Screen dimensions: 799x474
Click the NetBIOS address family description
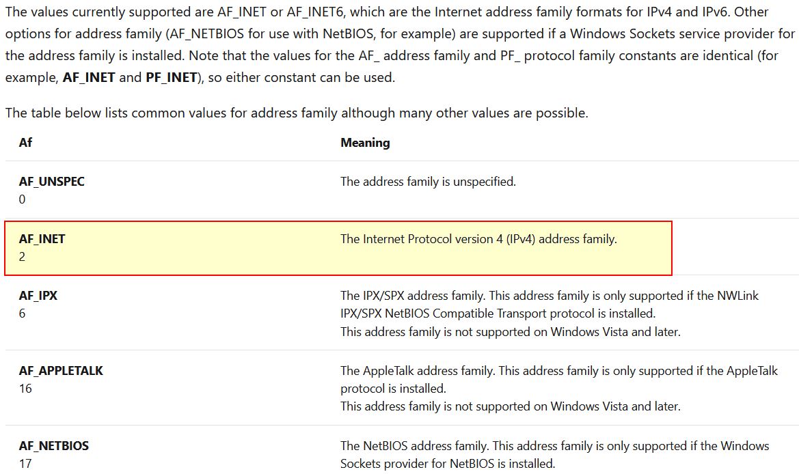coord(554,455)
